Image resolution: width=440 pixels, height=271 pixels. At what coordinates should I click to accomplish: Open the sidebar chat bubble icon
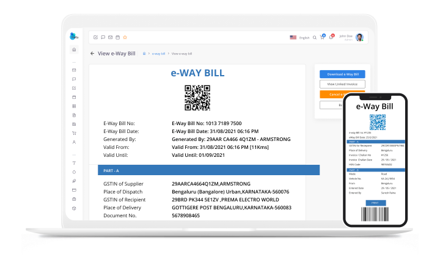click(x=74, y=79)
